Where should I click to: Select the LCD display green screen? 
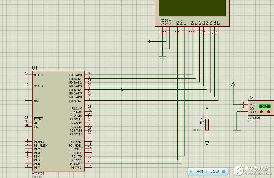click(192, 8)
